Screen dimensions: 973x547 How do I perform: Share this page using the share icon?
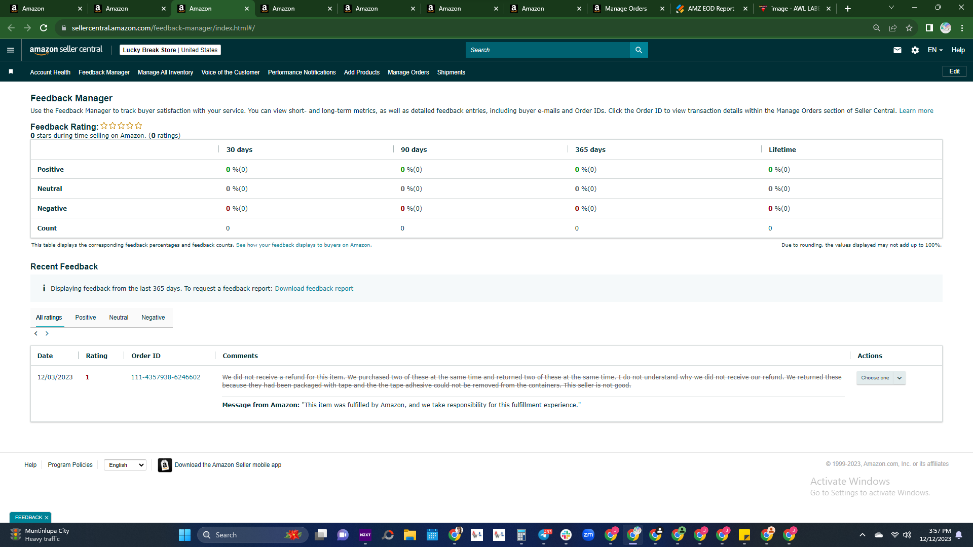pos(893,28)
